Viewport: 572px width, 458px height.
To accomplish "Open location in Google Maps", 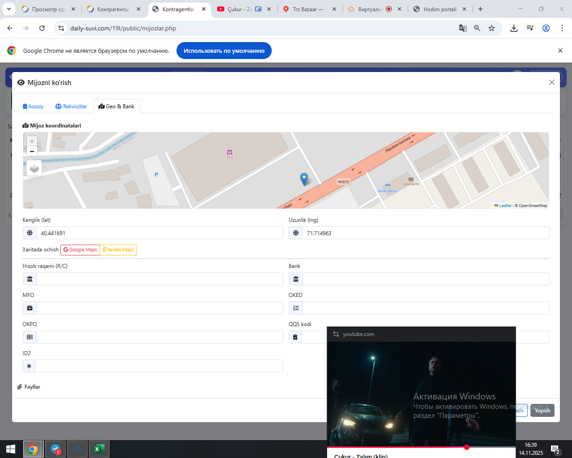I will pyautogui.click(x=80, y=250).
